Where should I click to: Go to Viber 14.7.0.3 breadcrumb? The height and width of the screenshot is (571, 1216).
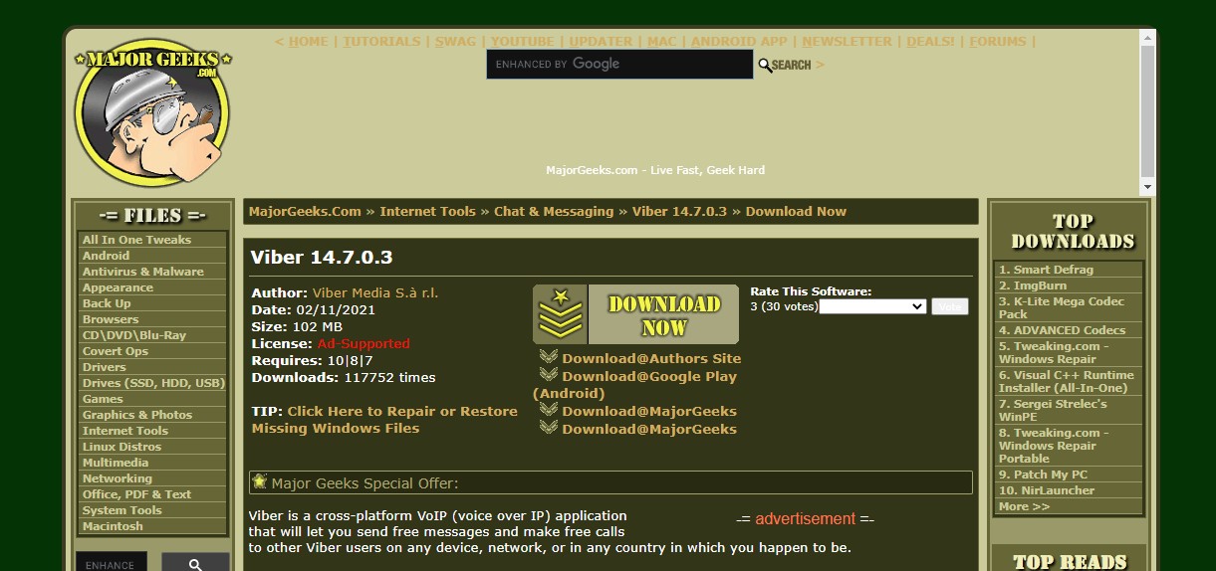coord(679,212)
